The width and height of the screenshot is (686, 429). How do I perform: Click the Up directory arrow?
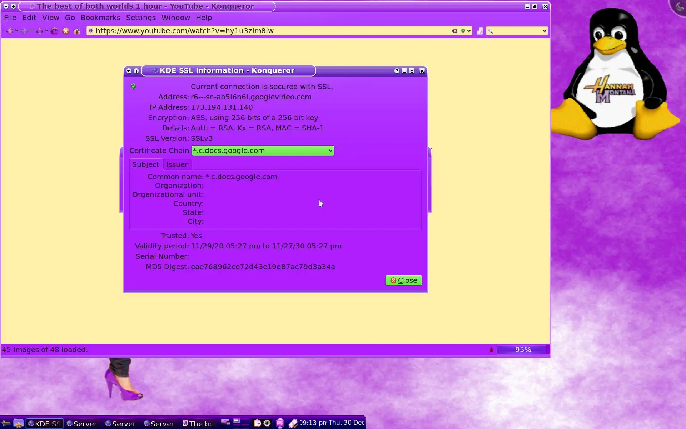(39, 31)
